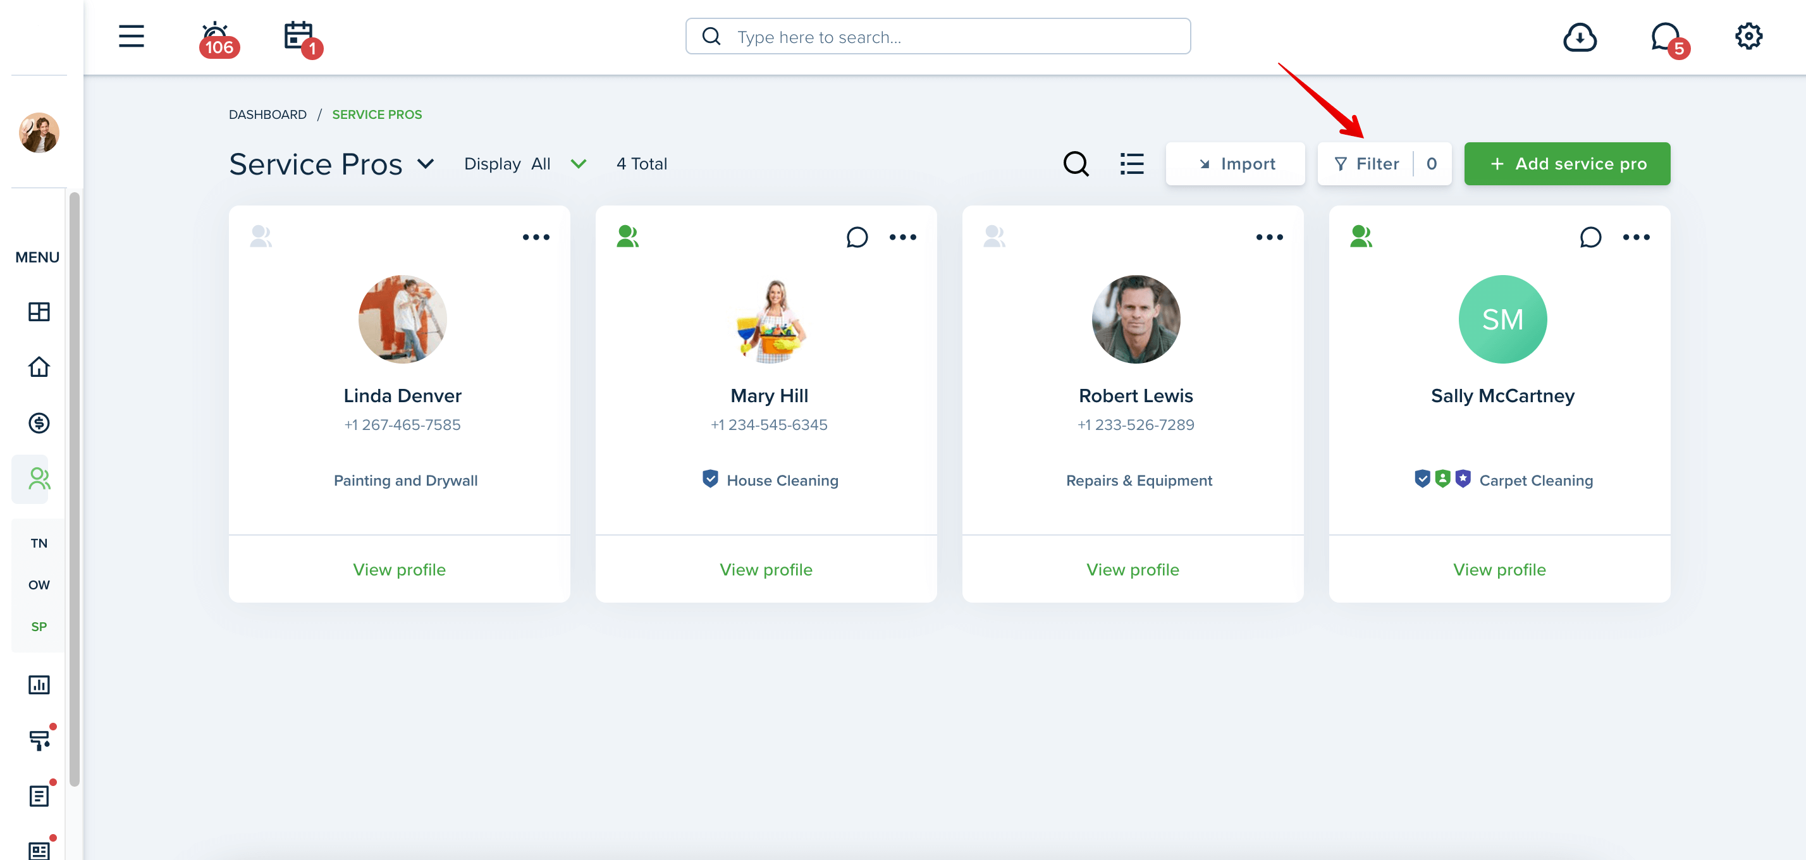Toggle Linda Denver's status person icon

coord(261,236)
